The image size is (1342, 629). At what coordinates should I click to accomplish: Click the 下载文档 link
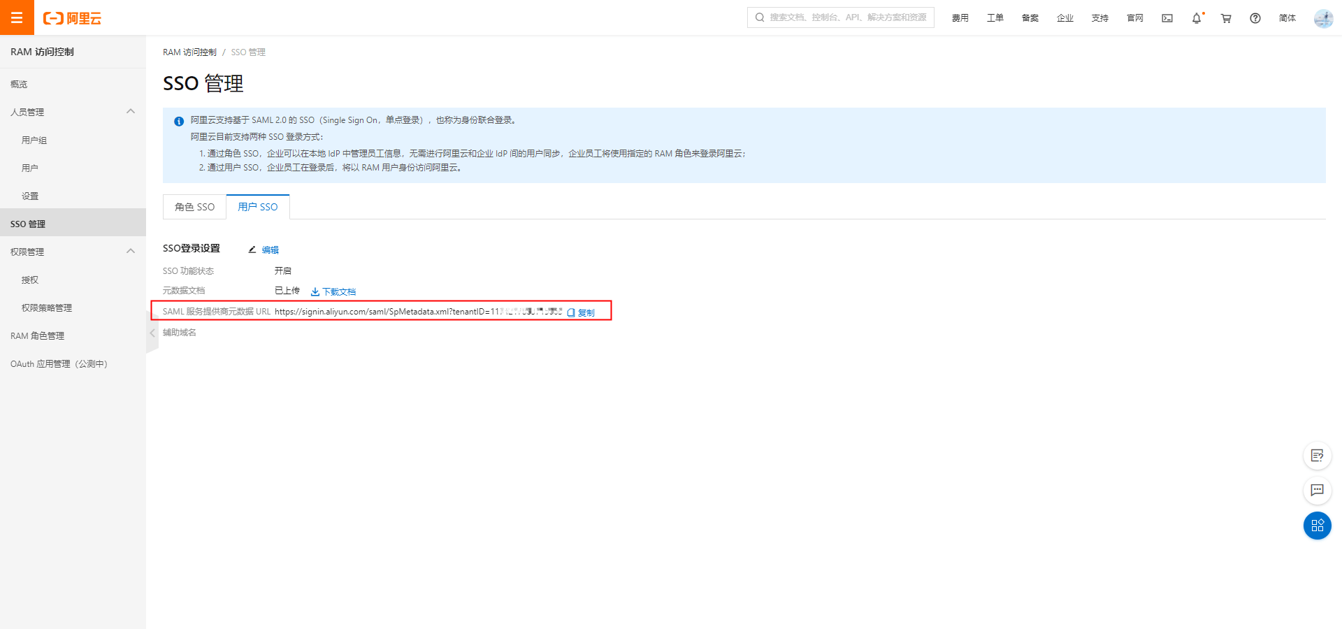339,292
